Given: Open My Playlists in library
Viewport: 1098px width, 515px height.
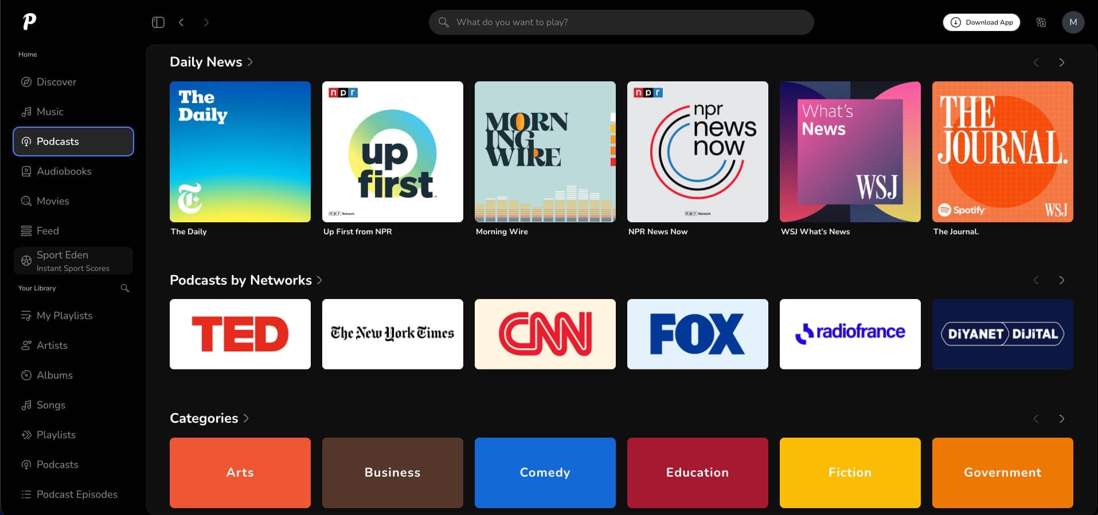Looking at the screenshot, I should tap(64, 316).
